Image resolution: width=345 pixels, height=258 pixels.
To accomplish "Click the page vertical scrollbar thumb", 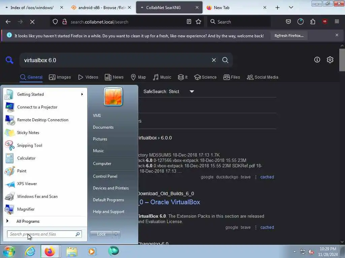I will coord(342,60).
